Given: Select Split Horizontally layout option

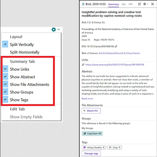Looking at the screenshot, I should (25, 52).
